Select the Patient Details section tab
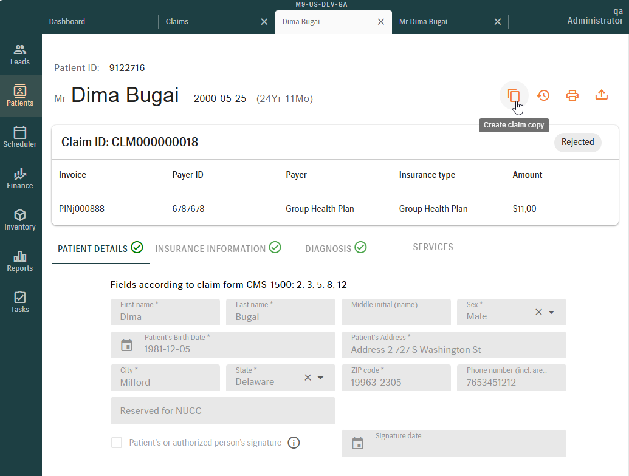 [x=100, y=248]
